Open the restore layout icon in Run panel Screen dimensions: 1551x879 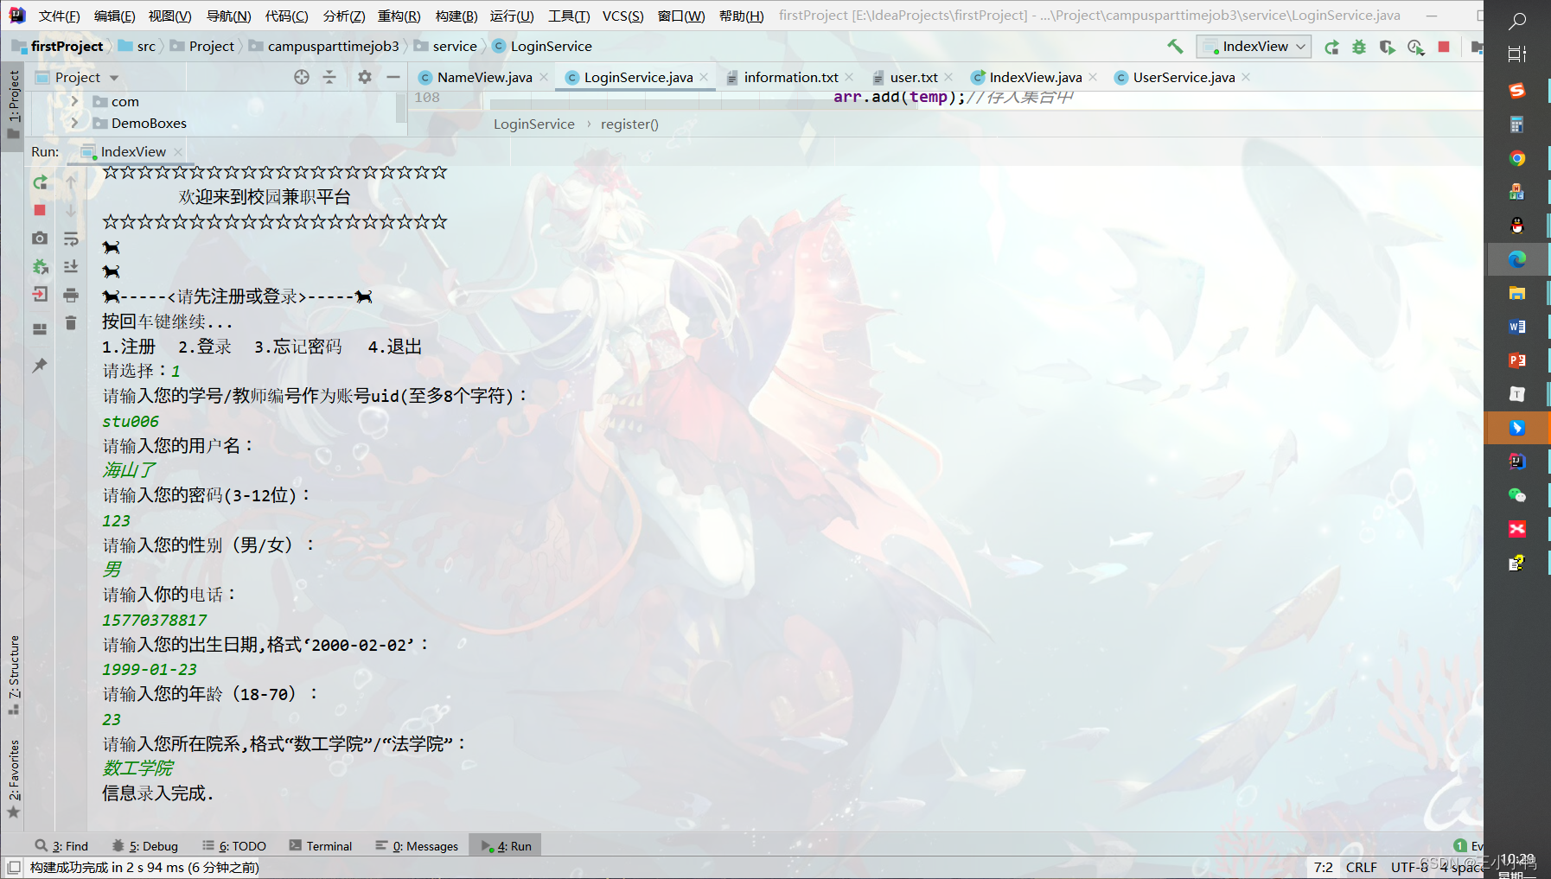coord(40,329)
